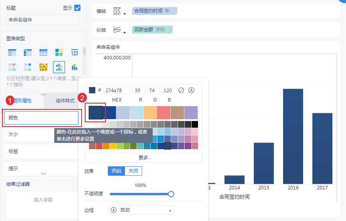Click the 2015 bar in the chart

pos(264,163)
